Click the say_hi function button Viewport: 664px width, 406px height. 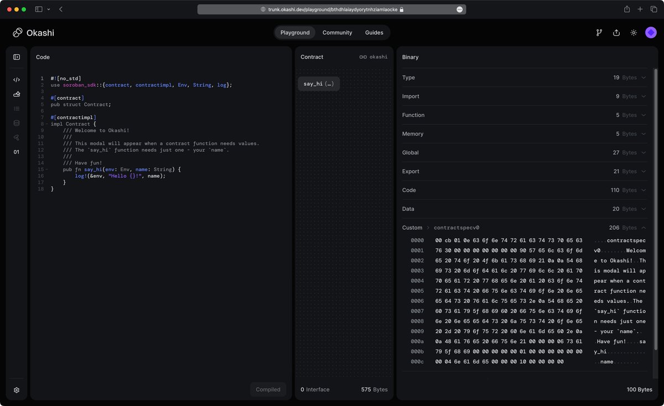[x=319, y=84]
